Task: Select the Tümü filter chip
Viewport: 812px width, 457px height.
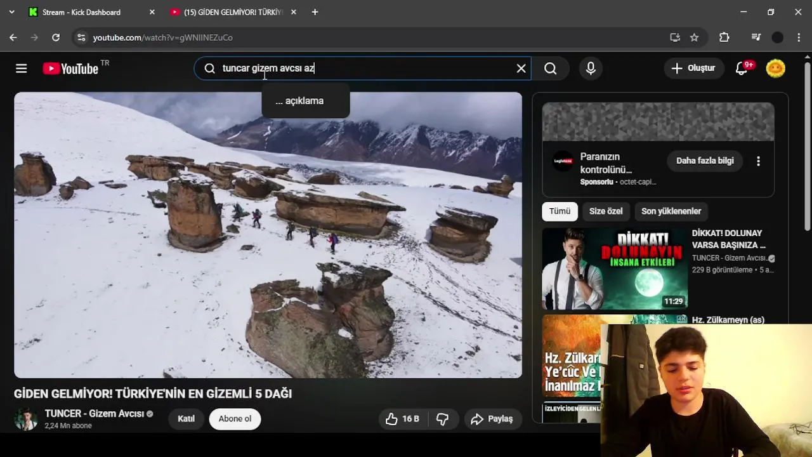Action: click(x=560, y=211)
